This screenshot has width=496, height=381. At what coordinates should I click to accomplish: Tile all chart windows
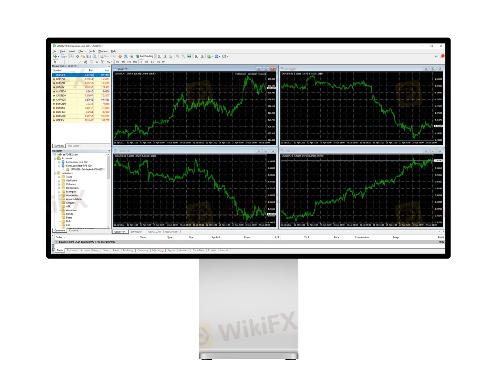tap(189, 56)
